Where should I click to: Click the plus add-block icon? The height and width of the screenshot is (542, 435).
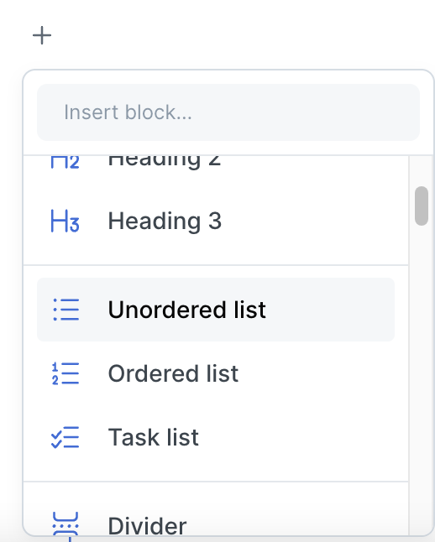(x=42, y=35)
